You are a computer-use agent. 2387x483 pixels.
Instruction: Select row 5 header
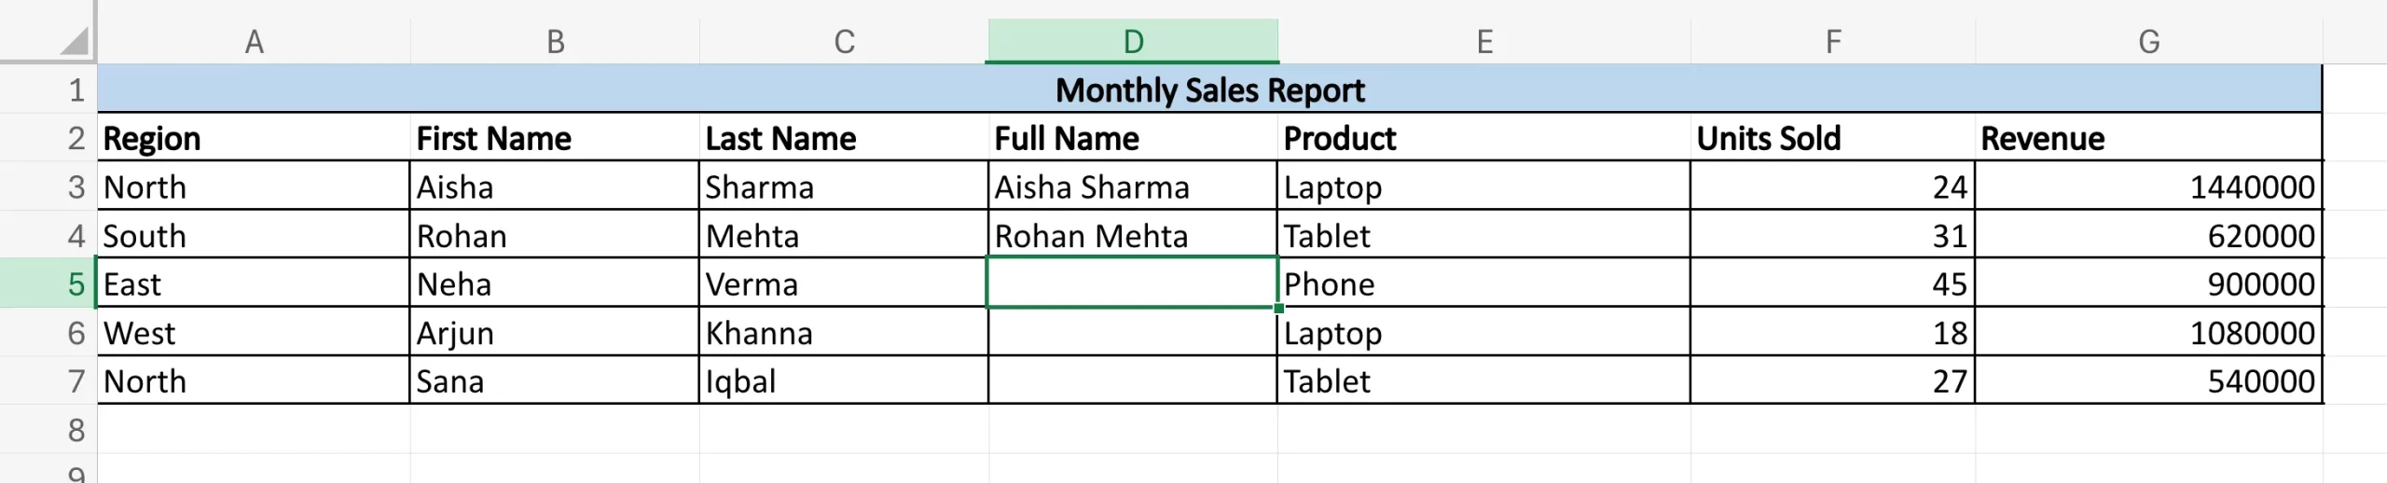48,283
